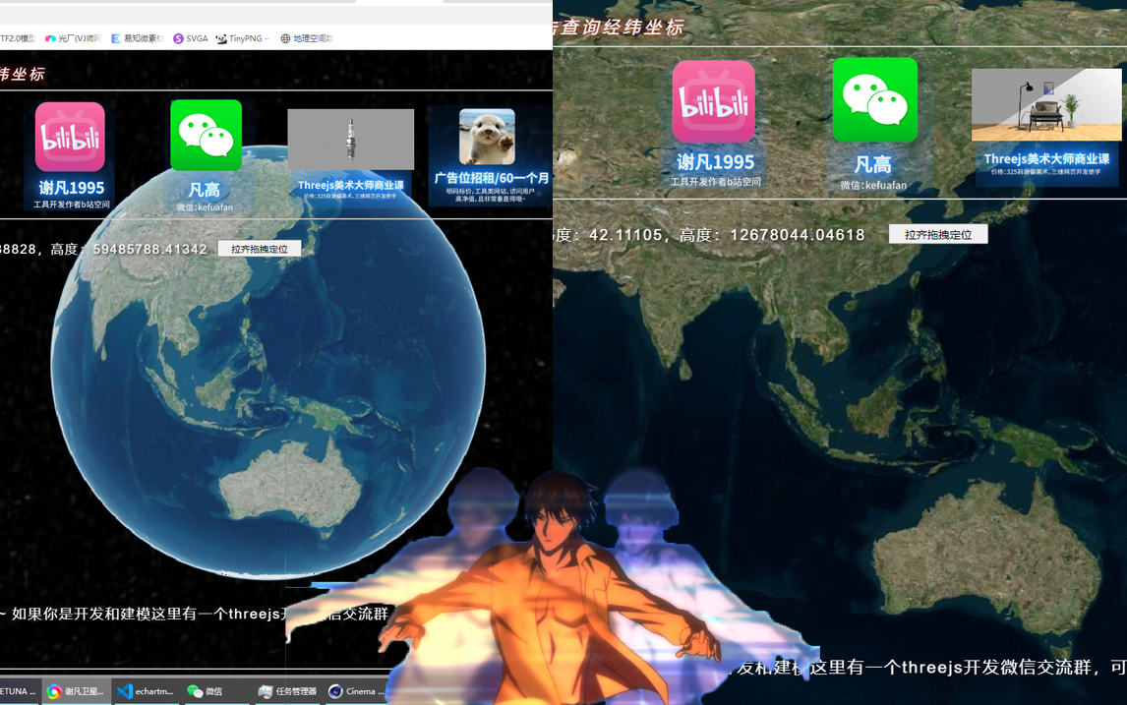This screenshot has height=705, width=1127.
Task: Click the 查询经纬坐标 heading in the zoomed-in map view
Action: [623, 28]
